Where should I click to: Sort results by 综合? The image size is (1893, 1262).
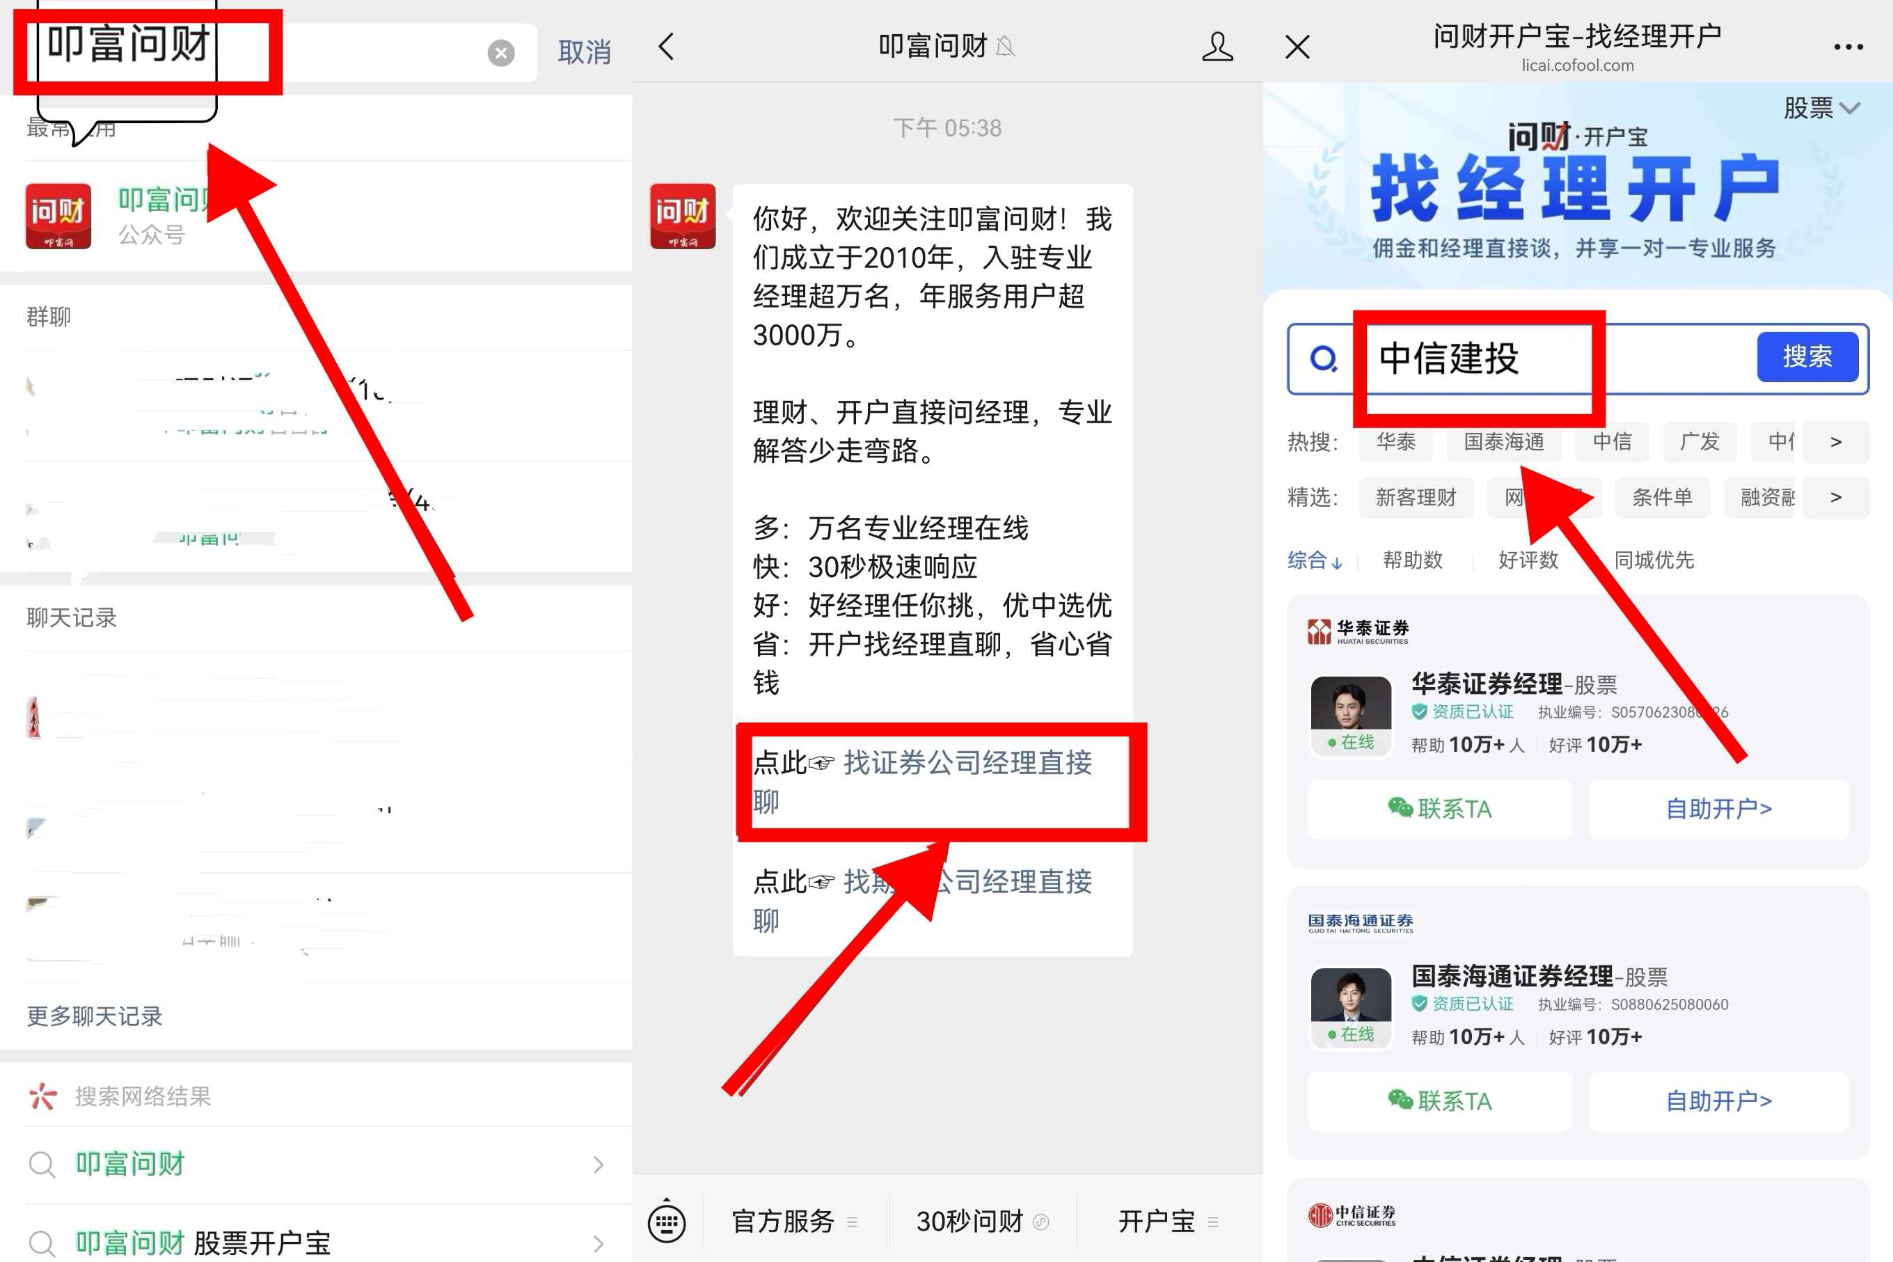point(1315,560)
